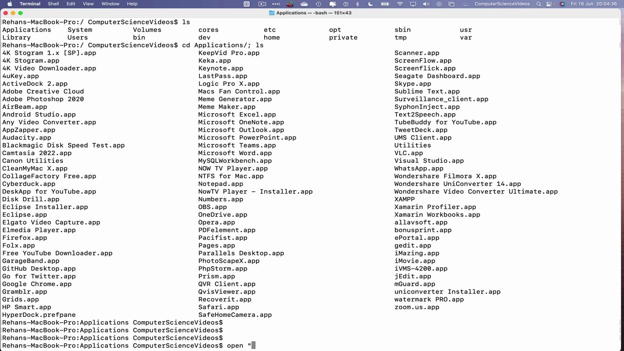Click 'Xamarin Workbooks.app' text
Image resolution: width=624 pixels, height=351 pixels.
(437, 215)
